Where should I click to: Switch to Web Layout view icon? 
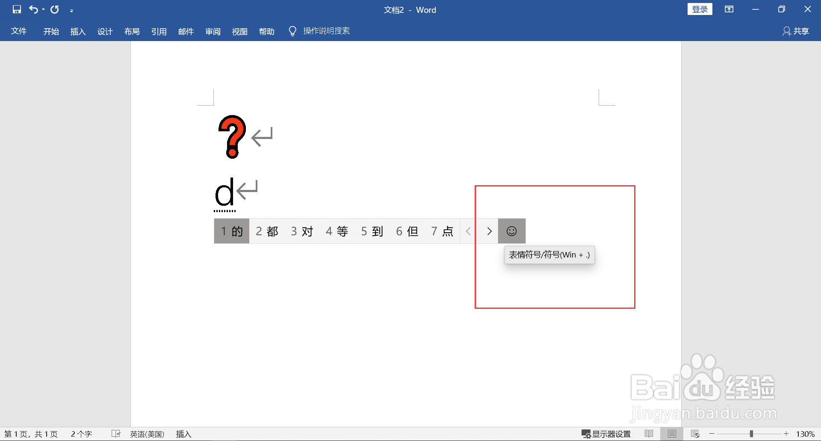(x=695, y=434)
